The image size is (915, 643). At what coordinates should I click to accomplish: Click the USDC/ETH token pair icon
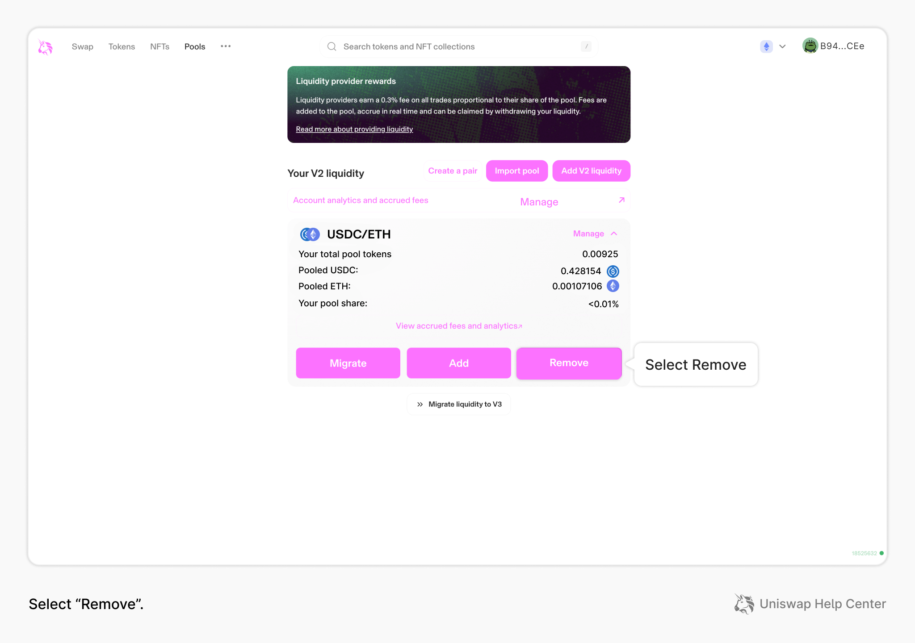click(x=310, y=234)
